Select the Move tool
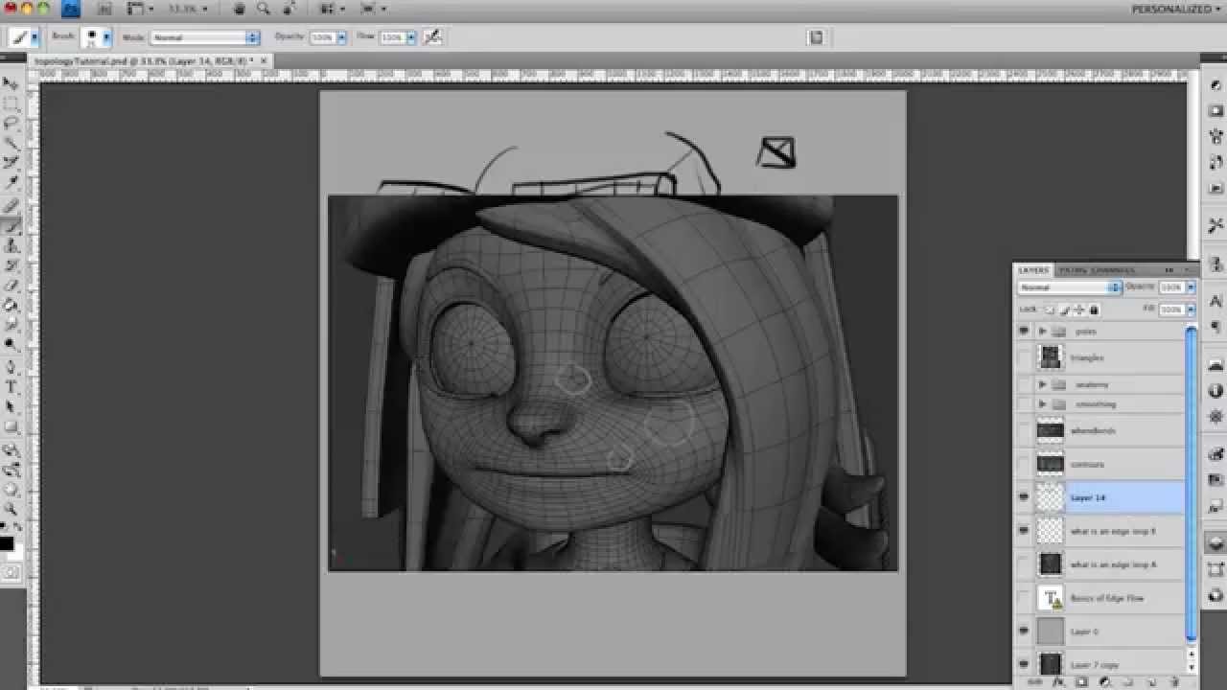Image resolution: width=1227 pixels, height=690 pixels. click(12, 83)
